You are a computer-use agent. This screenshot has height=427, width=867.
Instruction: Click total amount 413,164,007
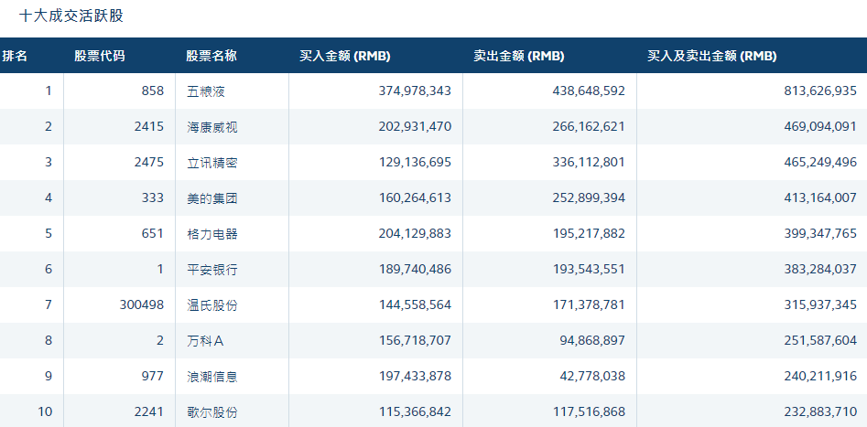820,198
